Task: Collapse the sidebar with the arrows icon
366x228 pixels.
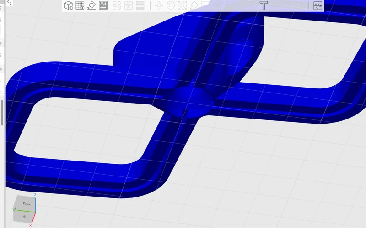Action: (x=9, y=3)
